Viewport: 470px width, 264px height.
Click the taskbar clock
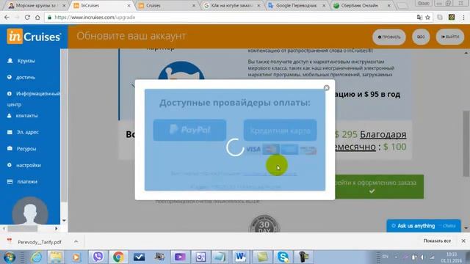click(451, 257)
